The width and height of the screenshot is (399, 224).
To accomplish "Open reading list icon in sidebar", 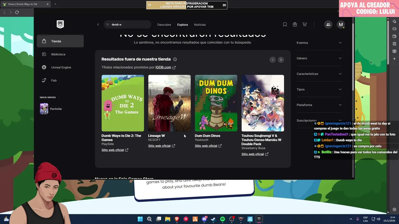I will pos(394,51).
